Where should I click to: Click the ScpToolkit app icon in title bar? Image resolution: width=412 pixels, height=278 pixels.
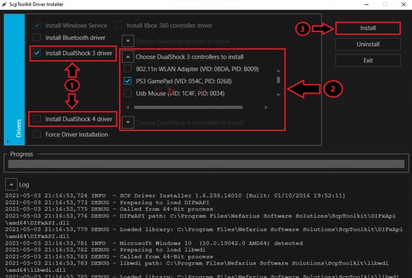pyautogui.click(x=4, y=4)
